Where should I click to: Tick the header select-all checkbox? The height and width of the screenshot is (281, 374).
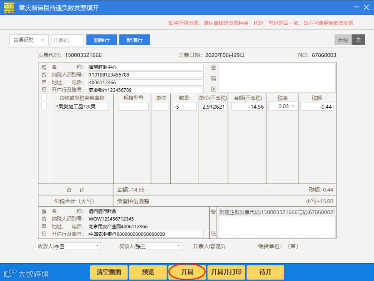tap(44, 97)
